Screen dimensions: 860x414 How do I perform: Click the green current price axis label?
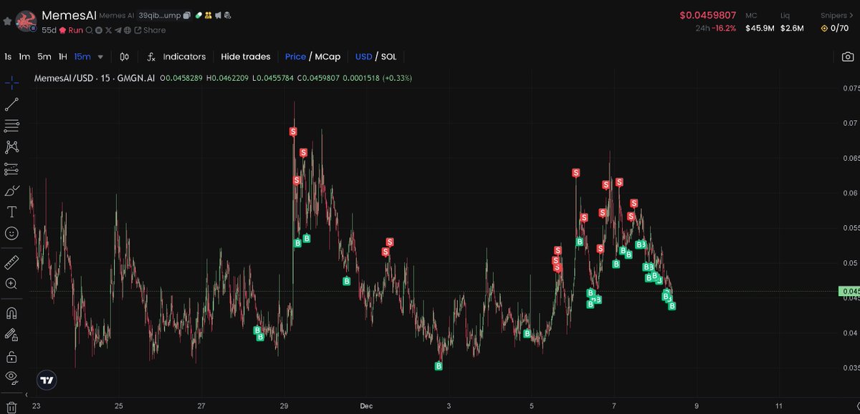click(849, 291)
